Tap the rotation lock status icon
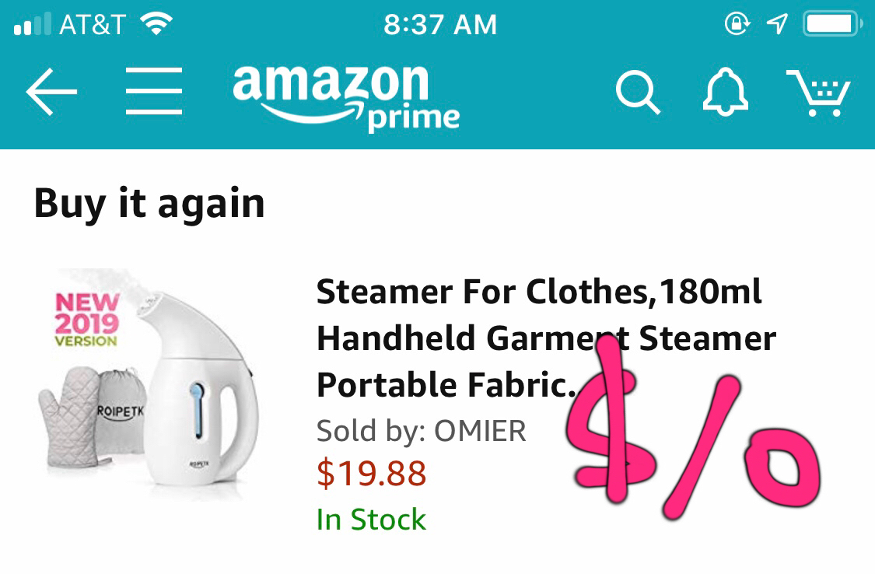 click(736, 25)
